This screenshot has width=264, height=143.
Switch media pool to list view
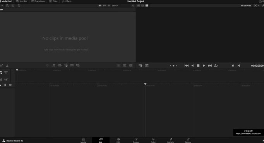[109, 5]
